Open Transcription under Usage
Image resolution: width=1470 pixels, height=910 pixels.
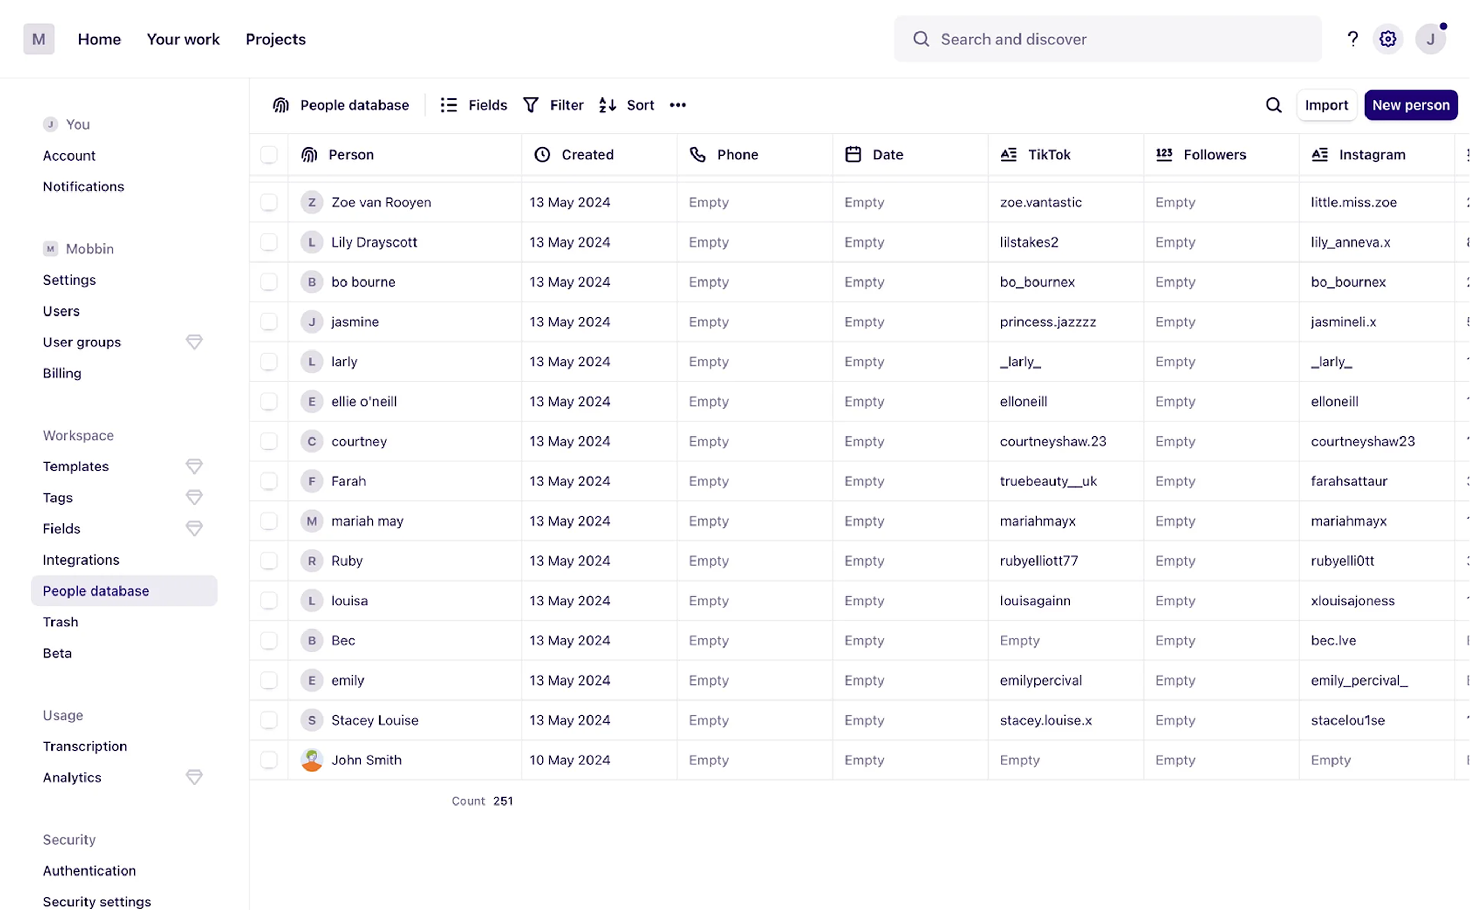point(85,747)
